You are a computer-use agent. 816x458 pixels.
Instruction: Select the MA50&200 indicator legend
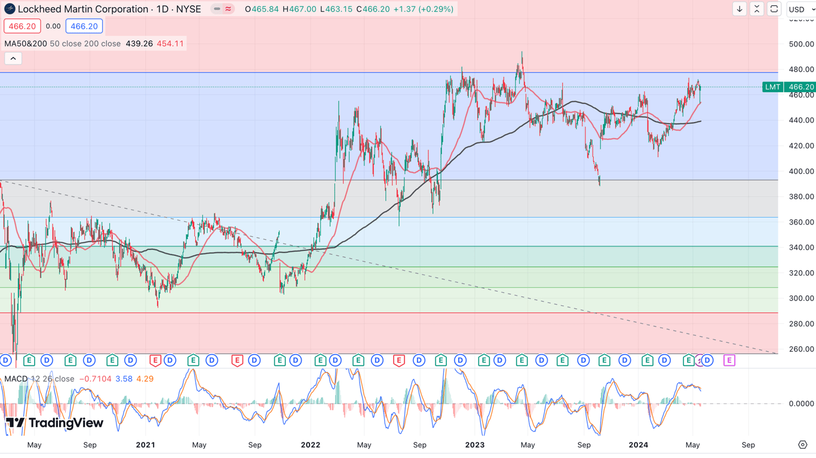click(x=24, y=44)
